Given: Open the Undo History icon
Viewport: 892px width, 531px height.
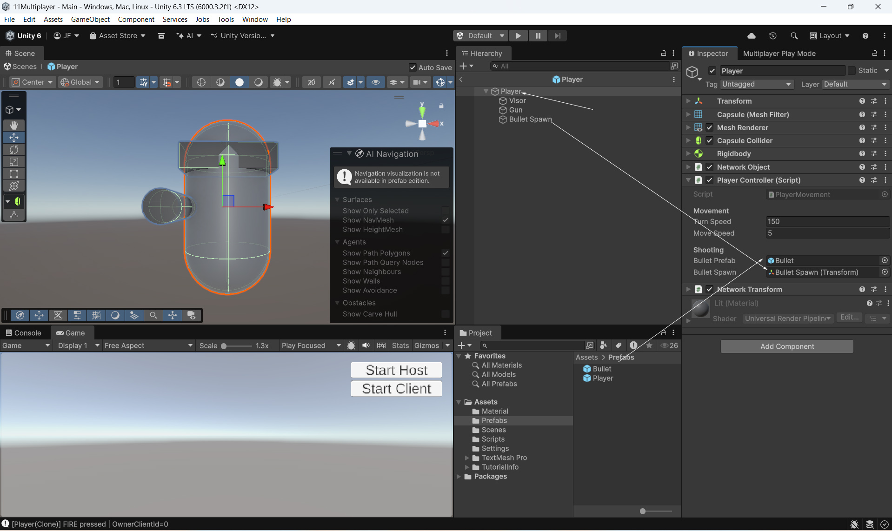Looking at the screenshot, I should [x=772, y=36].
